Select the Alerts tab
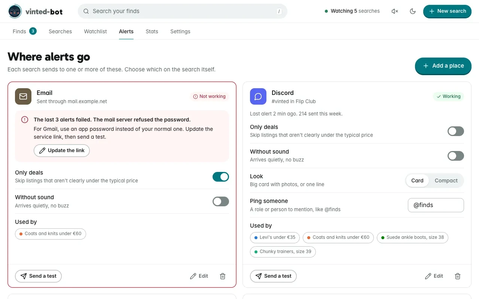The height and width of the screenshot is (299, 479). coord(126,31)
